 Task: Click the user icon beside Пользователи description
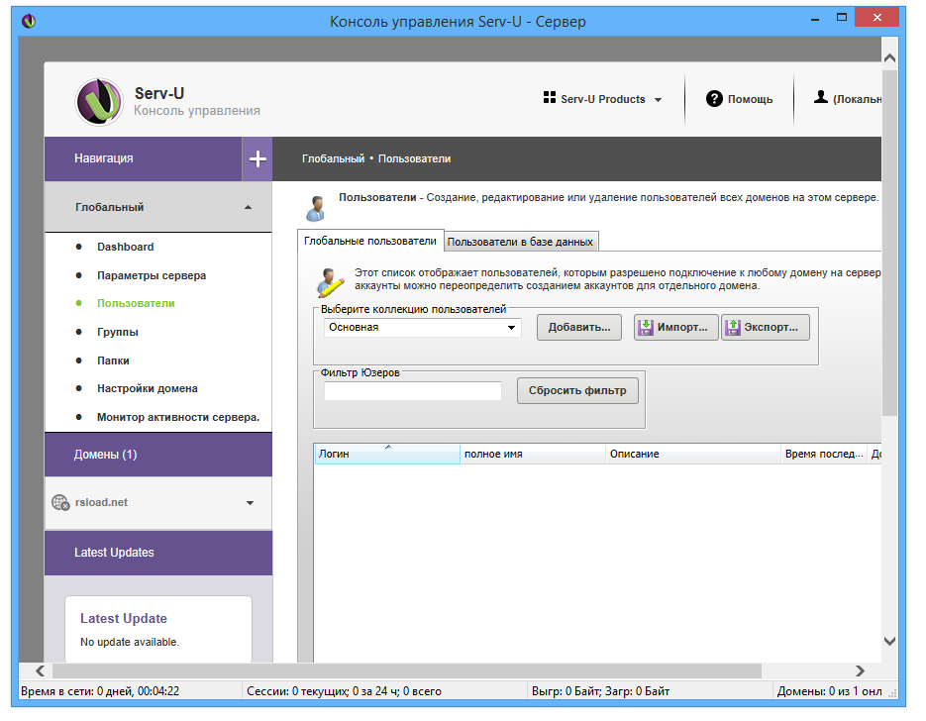(317, 208)
